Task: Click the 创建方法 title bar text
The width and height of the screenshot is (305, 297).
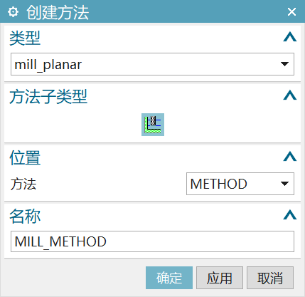Action: (x=58, y=12)
